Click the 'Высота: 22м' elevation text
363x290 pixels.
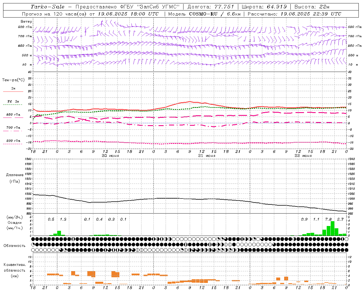click(312, 7)
